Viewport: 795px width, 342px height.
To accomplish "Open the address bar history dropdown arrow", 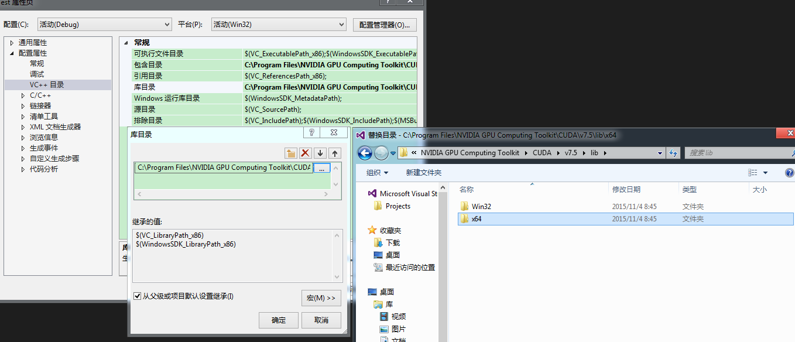I will coord(660,153).
